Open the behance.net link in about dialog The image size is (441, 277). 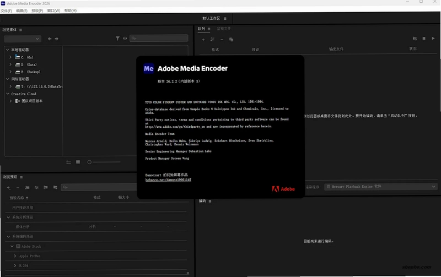[x=168, y=180]
